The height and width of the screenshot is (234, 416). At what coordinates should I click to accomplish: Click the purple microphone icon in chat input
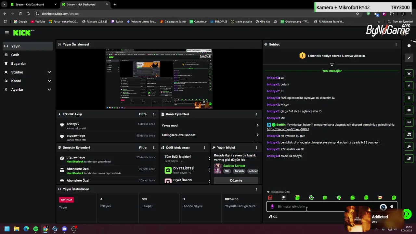(x=272, y=206)
